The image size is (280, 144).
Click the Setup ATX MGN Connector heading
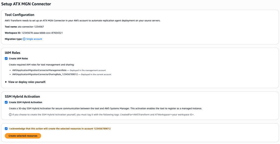coord(26,4)
